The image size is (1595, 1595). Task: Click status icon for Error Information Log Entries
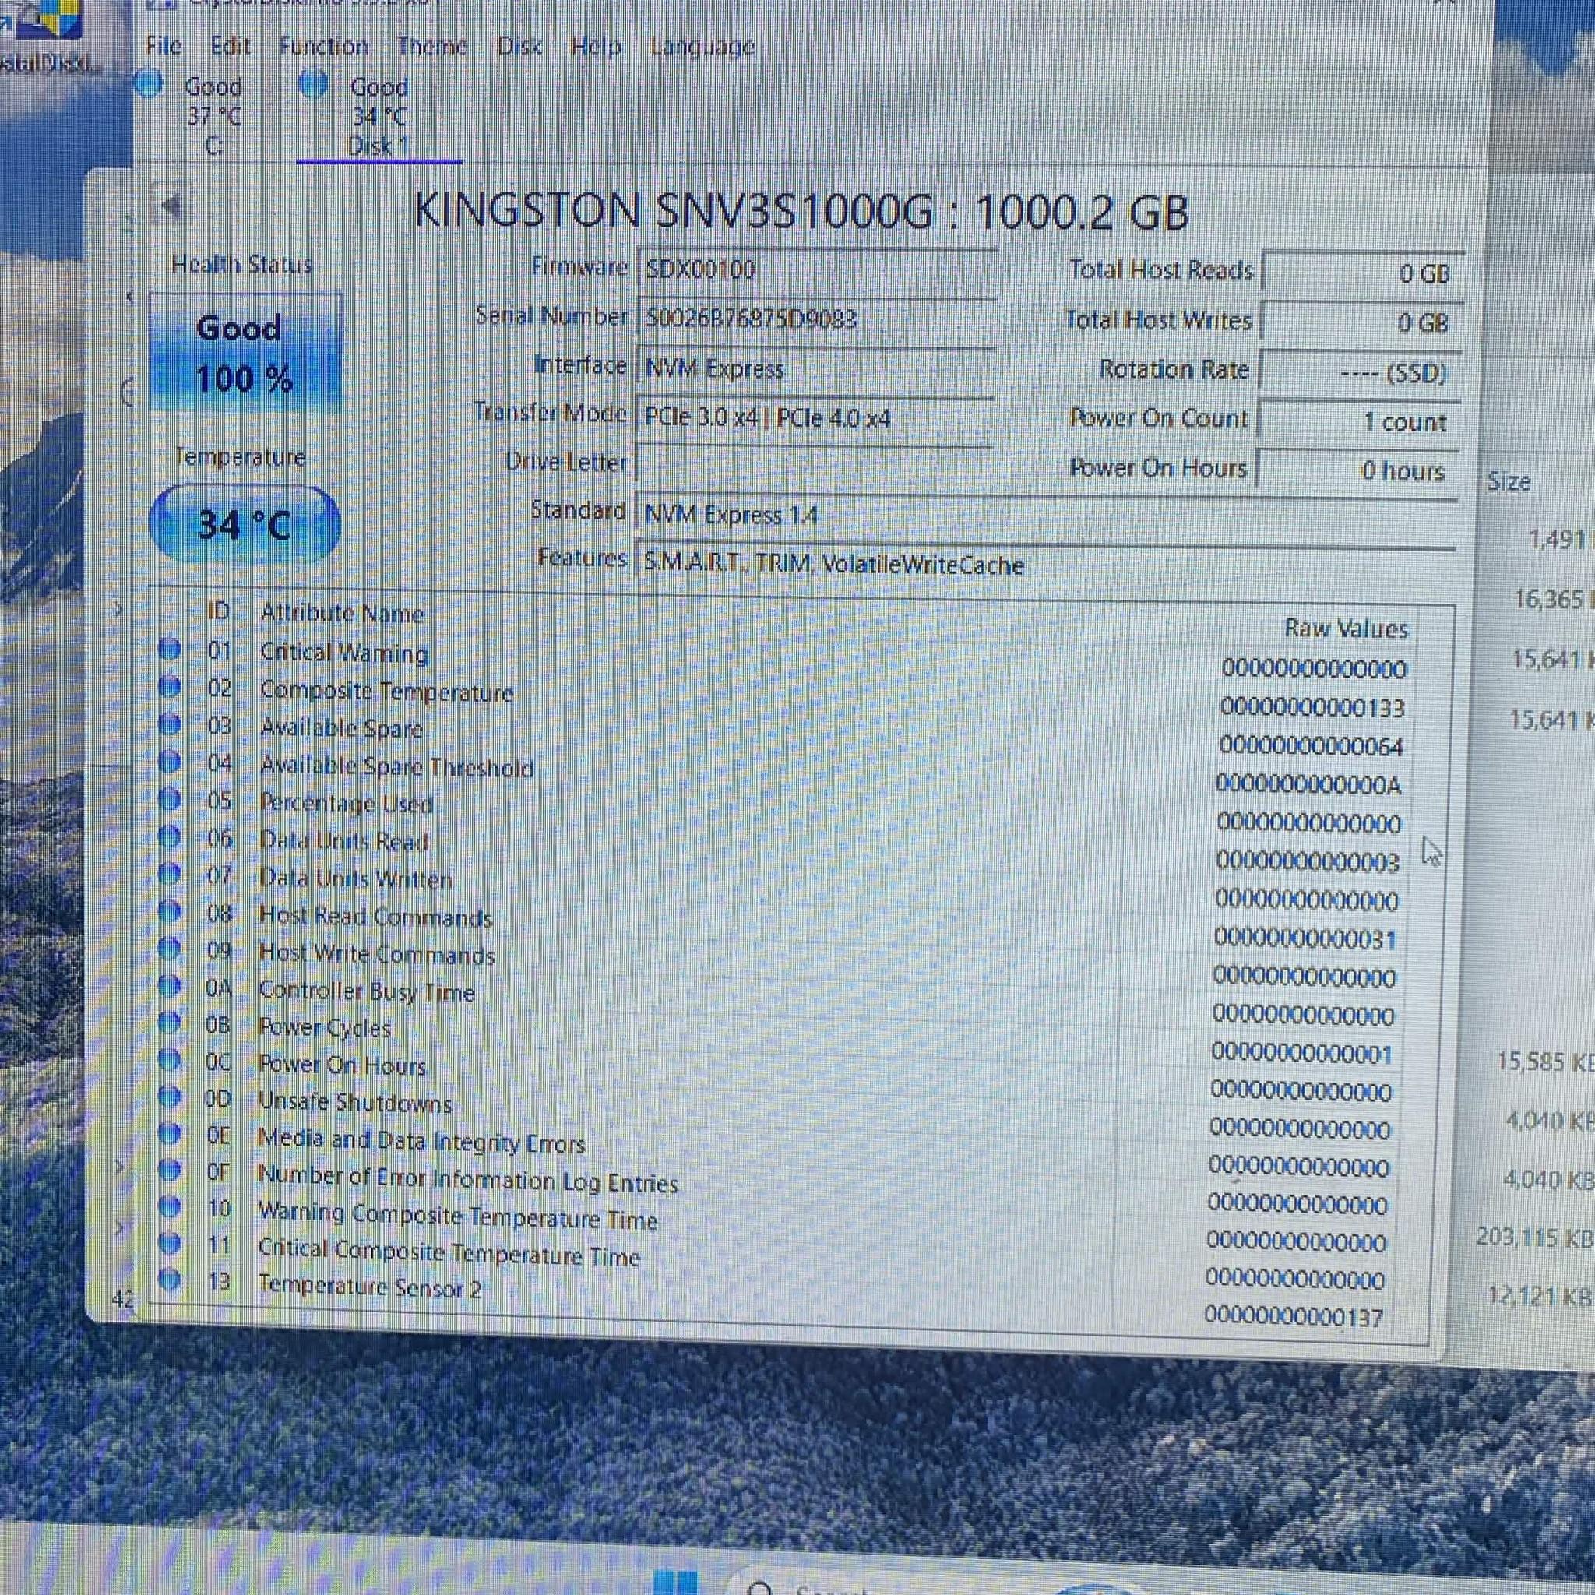click(x=169, y=1171)
